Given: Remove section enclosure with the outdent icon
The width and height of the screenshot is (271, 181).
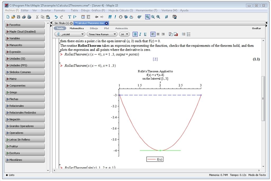Looking at the screenshot, I should (x=88, y=17).
